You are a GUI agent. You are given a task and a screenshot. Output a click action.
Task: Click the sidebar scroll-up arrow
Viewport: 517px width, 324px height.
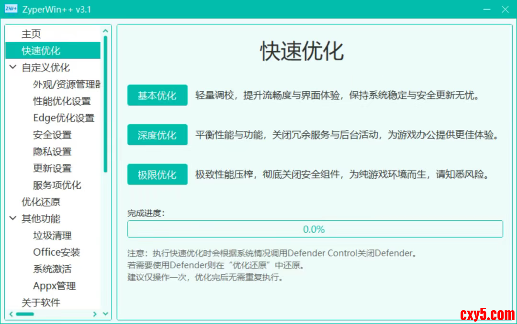tap(105, 31)
